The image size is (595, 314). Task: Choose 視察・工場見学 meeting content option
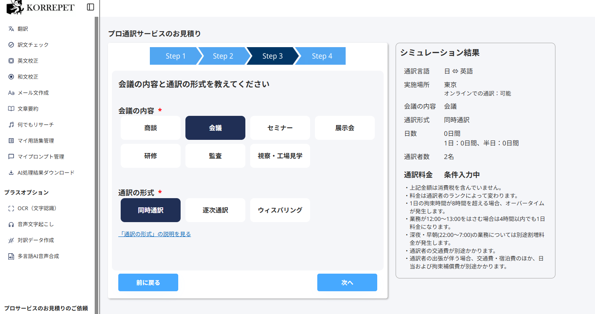coord(280,156)
